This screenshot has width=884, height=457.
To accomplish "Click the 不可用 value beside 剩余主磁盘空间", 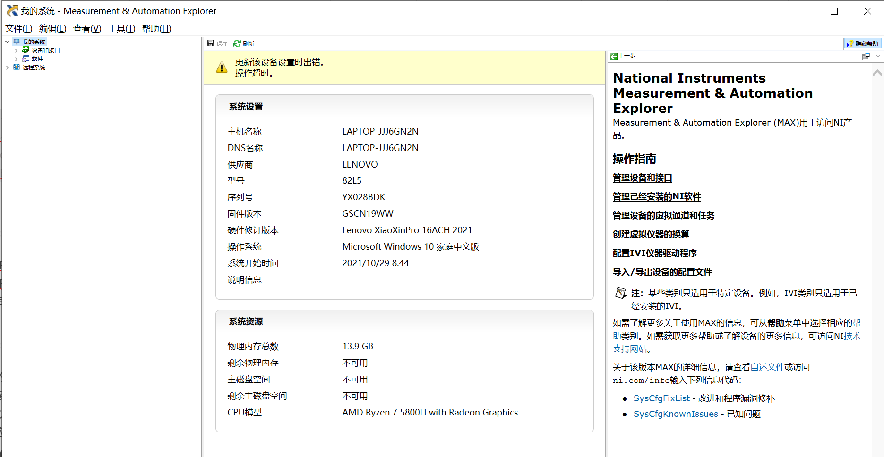I will click(355, 396).
